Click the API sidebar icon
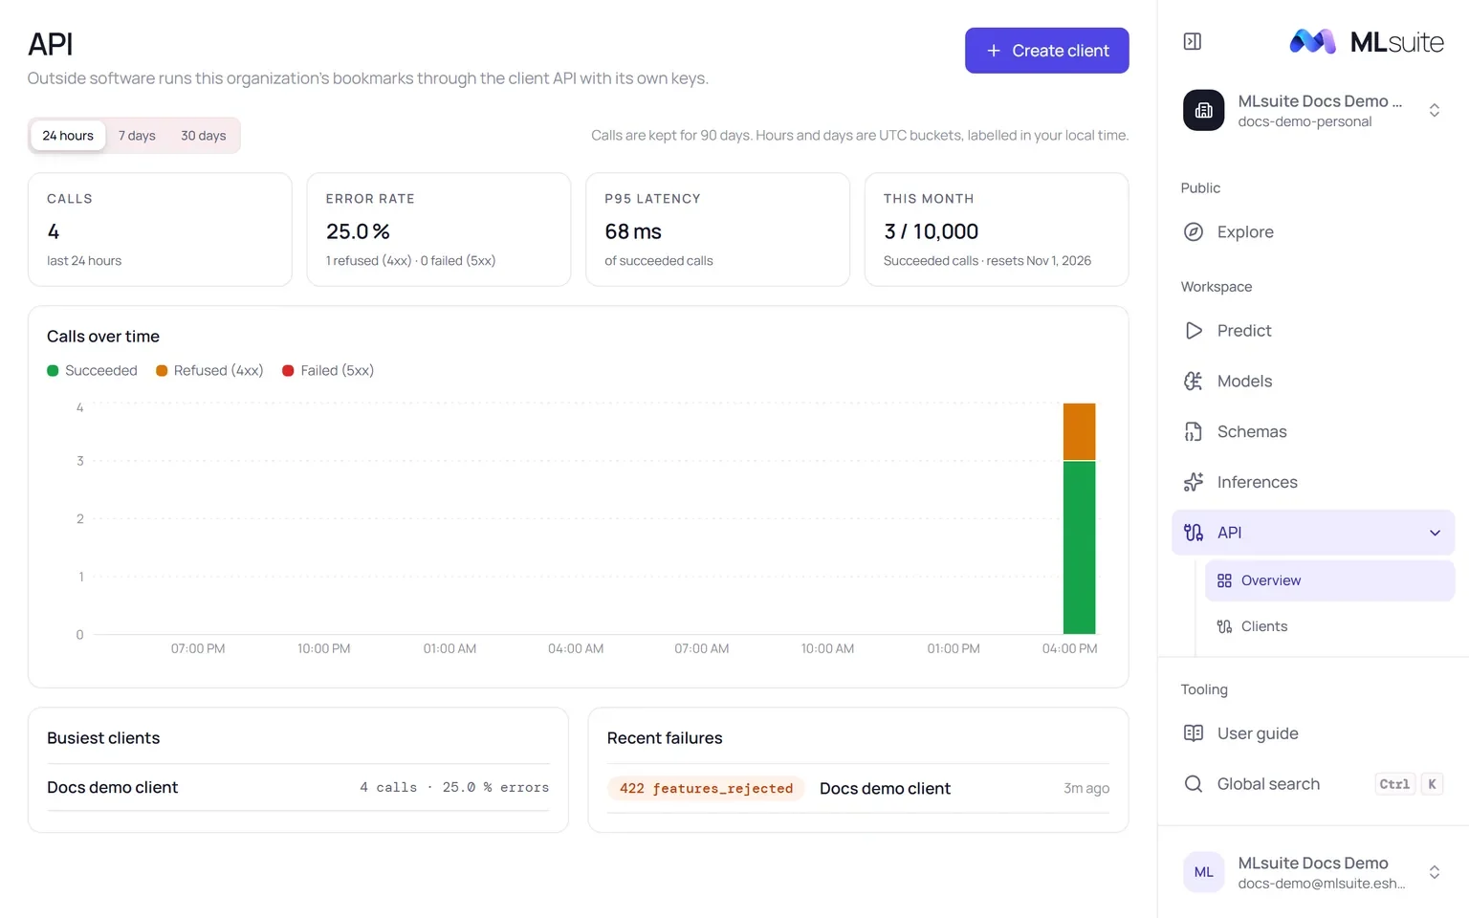This screenshot has height=918, width=1469. coord(1194,533)
